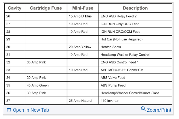Viewport: 179px width, 119px height.
Task: Click the Zoom/Print link text
Action: (x=159, y=110)
